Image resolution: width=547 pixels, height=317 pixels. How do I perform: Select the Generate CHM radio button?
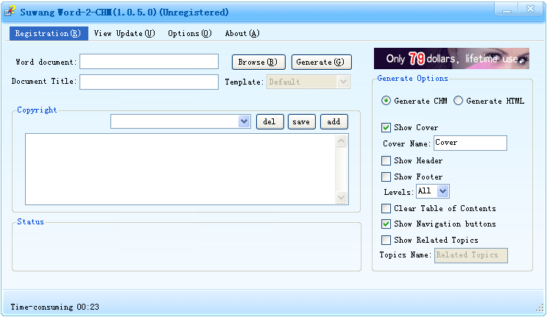click(x=386, y=101)
